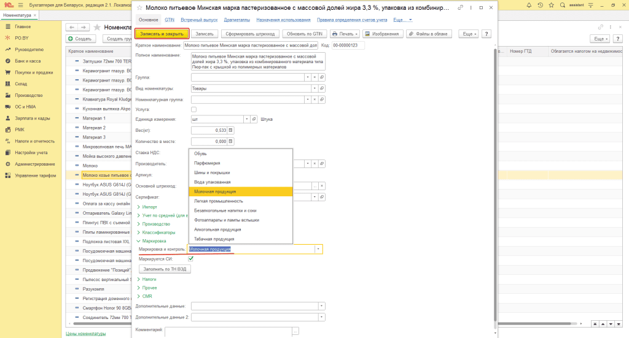This screenshot has width=629, height=338.
Task: Toggle the Услуга checkbox
Action: pos(194,109)
